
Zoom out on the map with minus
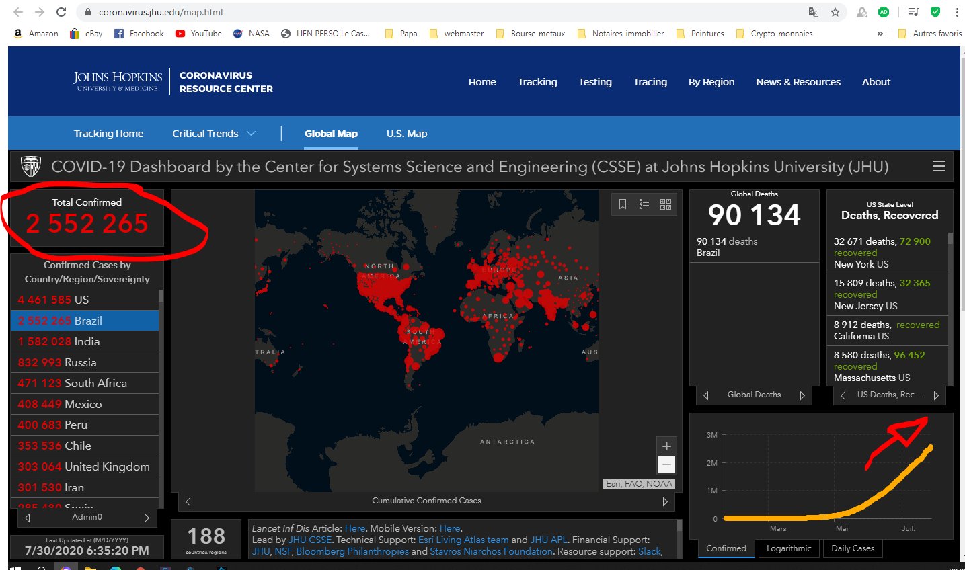[666, 464]
